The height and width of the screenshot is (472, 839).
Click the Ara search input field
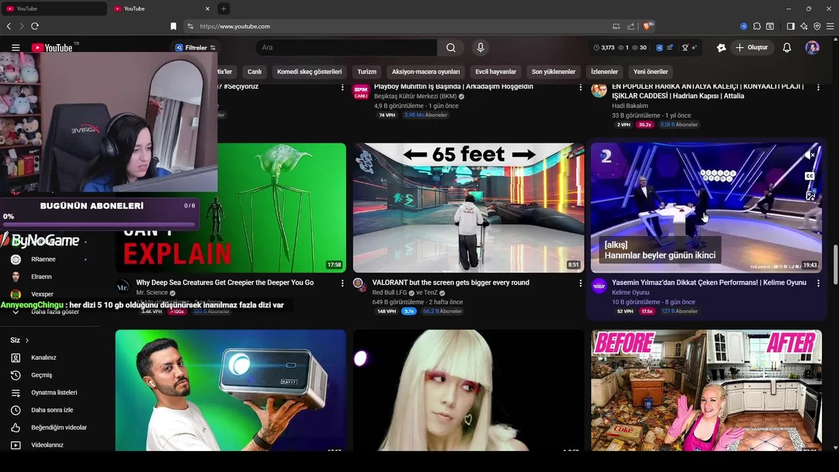tap(346, 48)
